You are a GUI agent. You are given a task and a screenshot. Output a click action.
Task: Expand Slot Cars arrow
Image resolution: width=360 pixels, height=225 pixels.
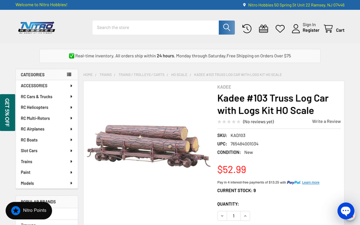(71, 150)
